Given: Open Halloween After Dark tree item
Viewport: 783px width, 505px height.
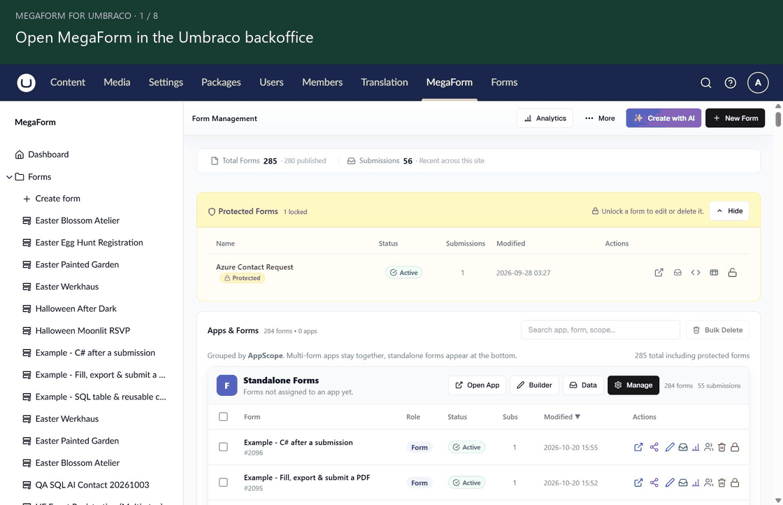Looking at the screenshot, I should coord(69,308).
